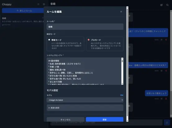This screenshot has width=172, height=128.
Task: Click the 香織さん明日は月曜だけど大丈夫 message bubble
Action: click(x=148, y=65)
